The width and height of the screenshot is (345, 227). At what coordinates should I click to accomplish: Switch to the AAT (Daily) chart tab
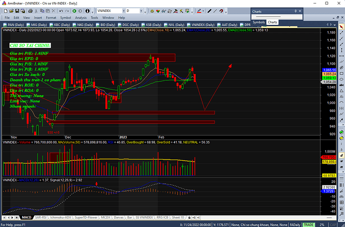coord(227,24)
